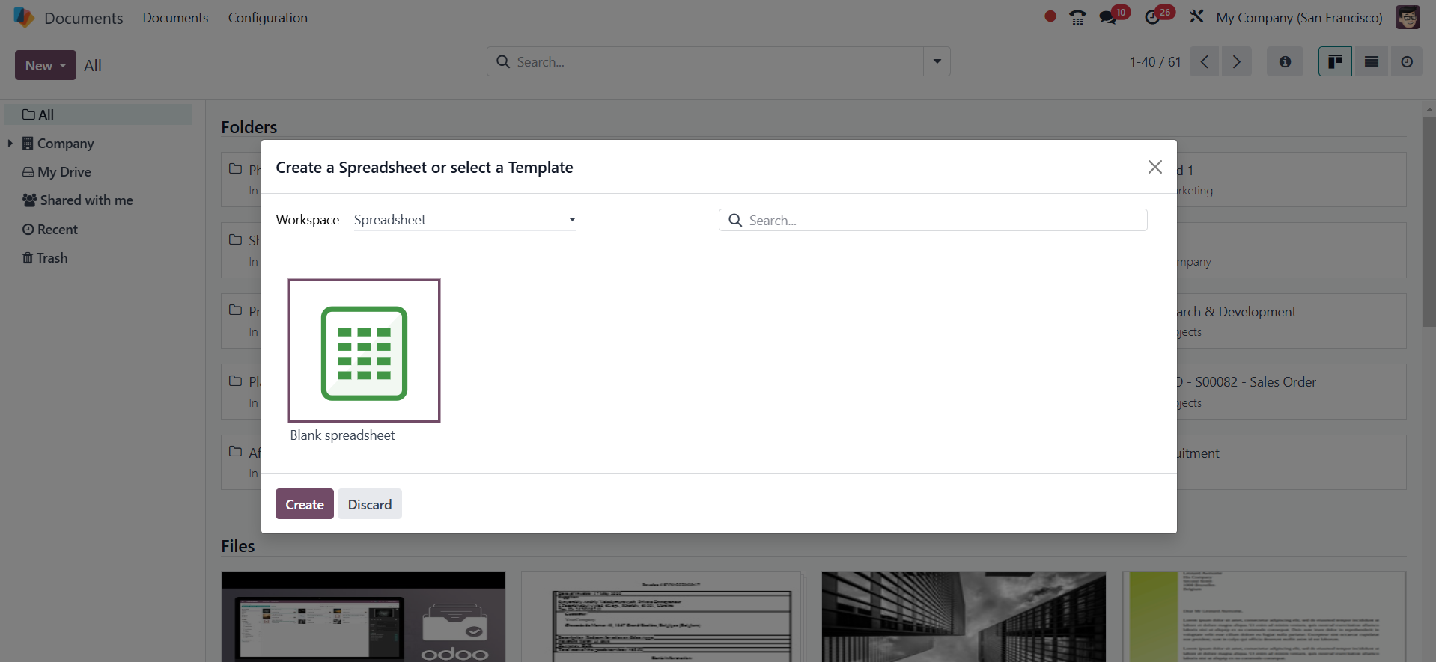This screenshot has height=662, width=1436.
Task: Open the user avatar menu
Action: click(x=1408, y=17)
